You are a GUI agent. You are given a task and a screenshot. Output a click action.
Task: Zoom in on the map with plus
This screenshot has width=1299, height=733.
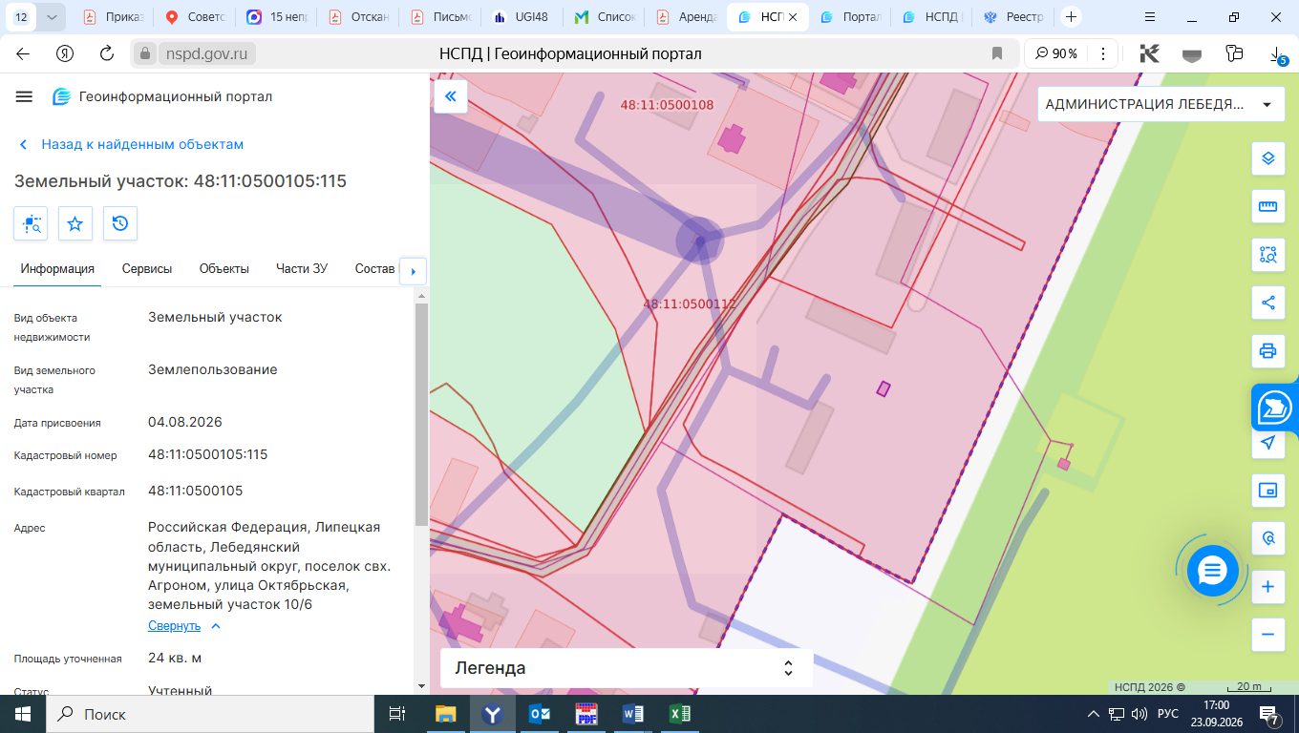(x=1267, y=586)
